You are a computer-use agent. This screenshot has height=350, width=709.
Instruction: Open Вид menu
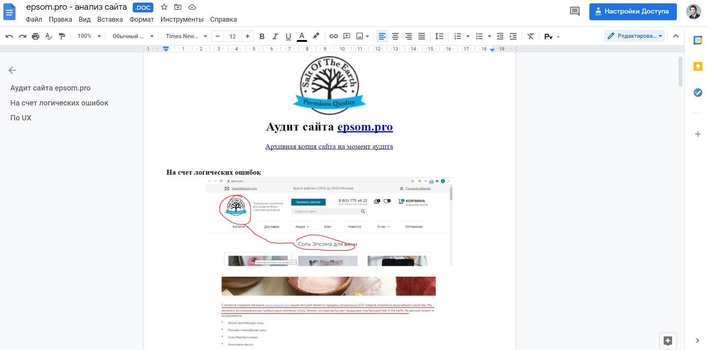[85, 19]
